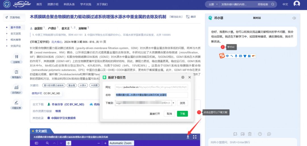Click the PDF viewer search icon
The image size is (307, 146).
pos(47,143)
